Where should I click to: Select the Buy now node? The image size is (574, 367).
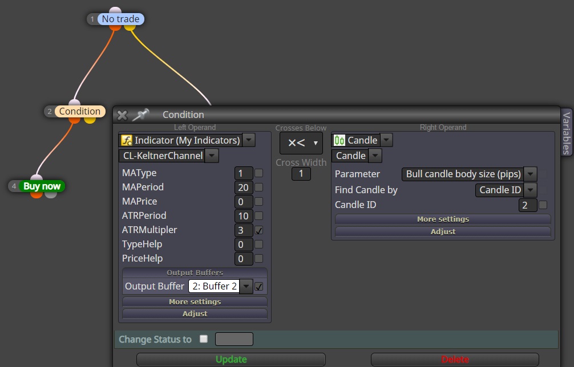(x=42, y=186)
